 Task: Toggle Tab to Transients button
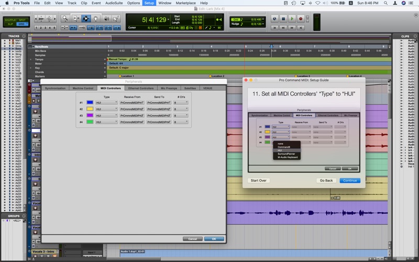[73, 28]
